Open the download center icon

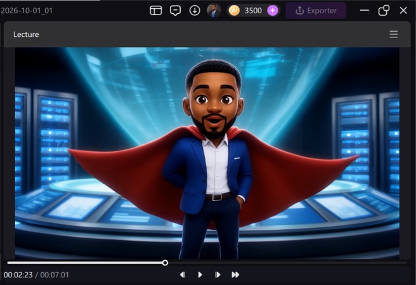[x=195, y=11]
